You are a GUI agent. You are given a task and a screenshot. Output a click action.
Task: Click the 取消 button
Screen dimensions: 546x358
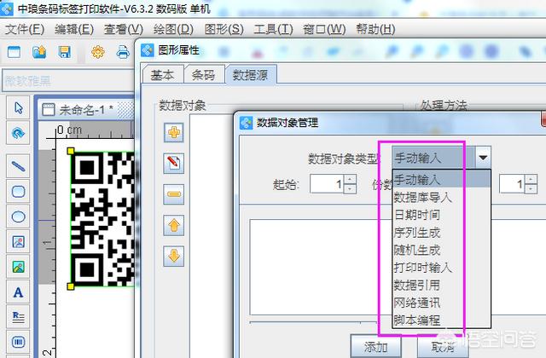click(x=443, y=347)
